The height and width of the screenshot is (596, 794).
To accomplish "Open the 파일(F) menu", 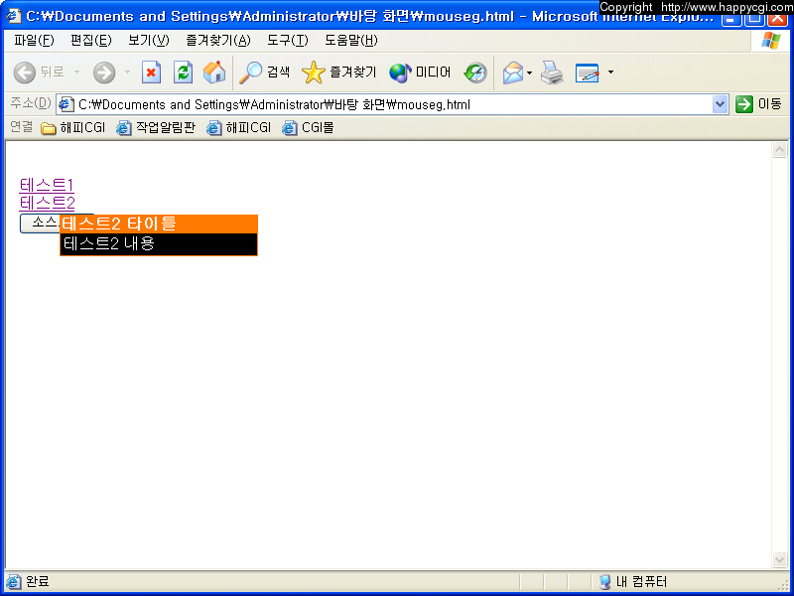I will pos(34,41).
